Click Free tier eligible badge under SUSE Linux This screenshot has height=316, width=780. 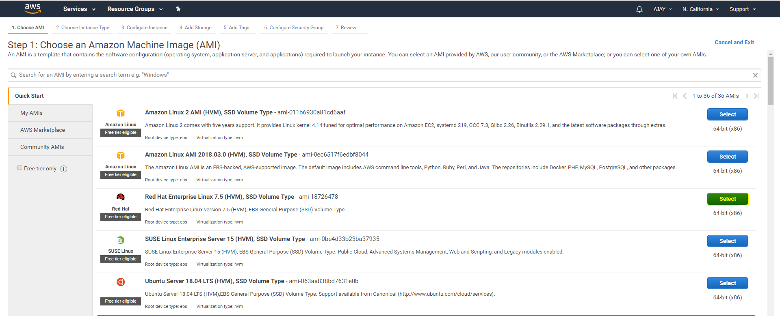(x=121, y=259)
